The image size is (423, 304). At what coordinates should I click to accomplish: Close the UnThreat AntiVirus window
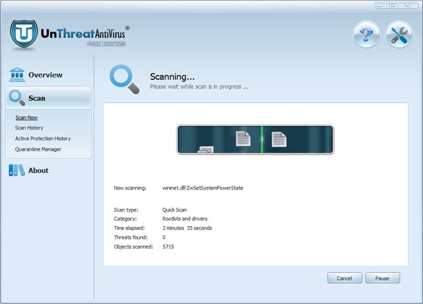(x=408, y=5)
